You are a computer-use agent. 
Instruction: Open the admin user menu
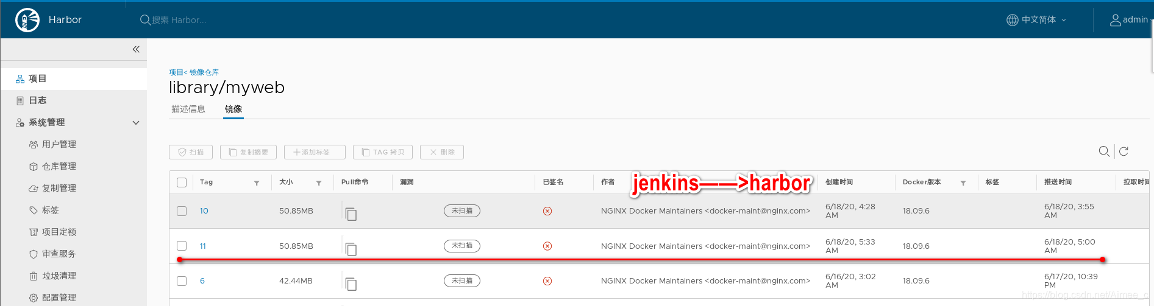(x=1130, y=20)
